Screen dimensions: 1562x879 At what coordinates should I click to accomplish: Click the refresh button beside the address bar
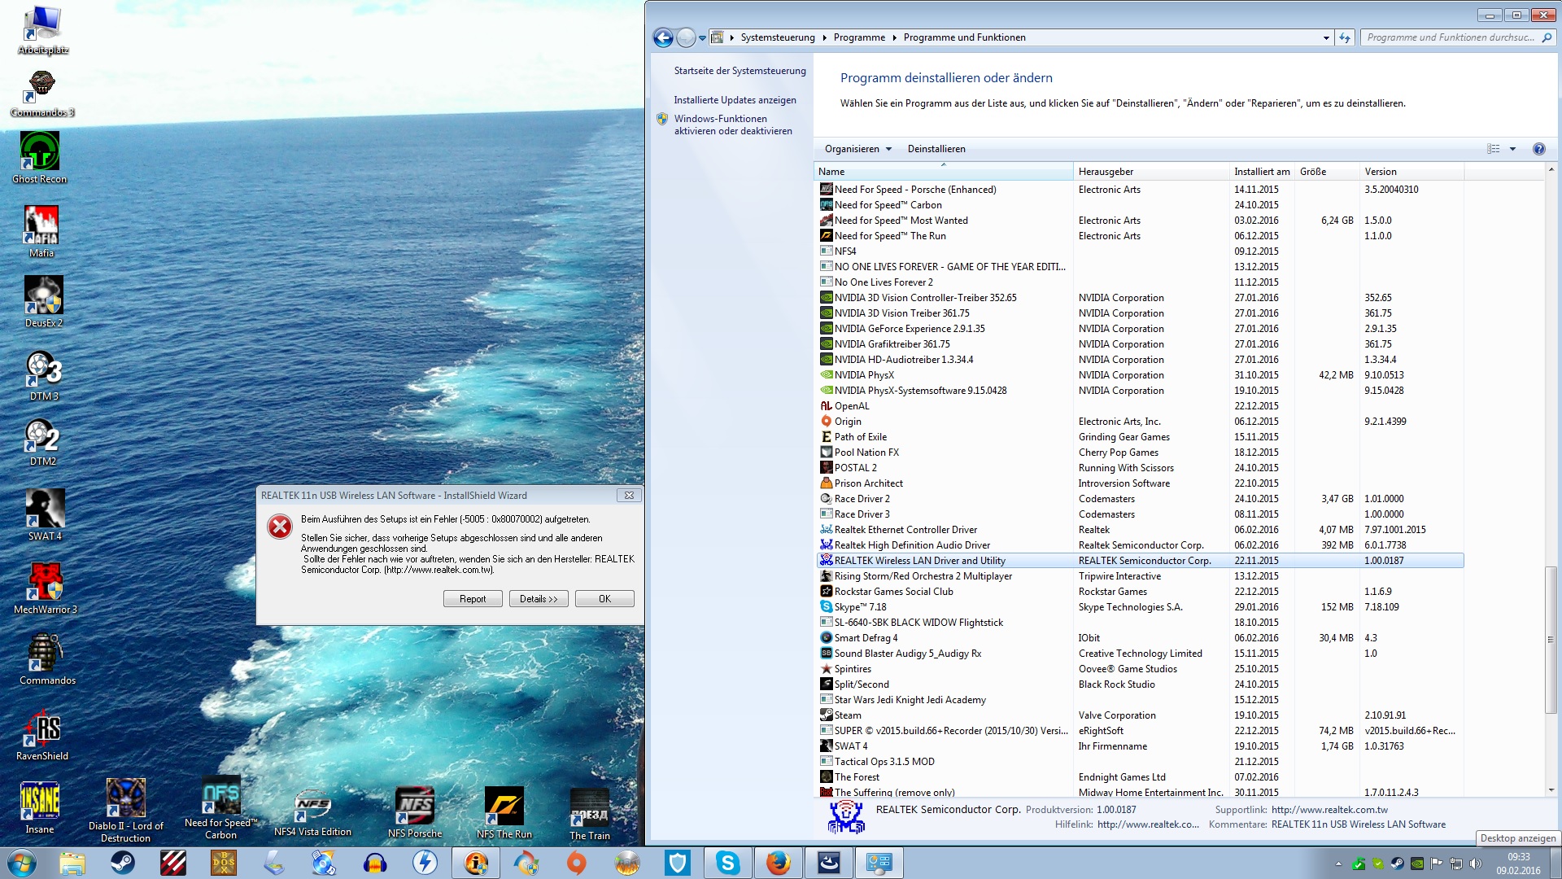point(1345,37)
